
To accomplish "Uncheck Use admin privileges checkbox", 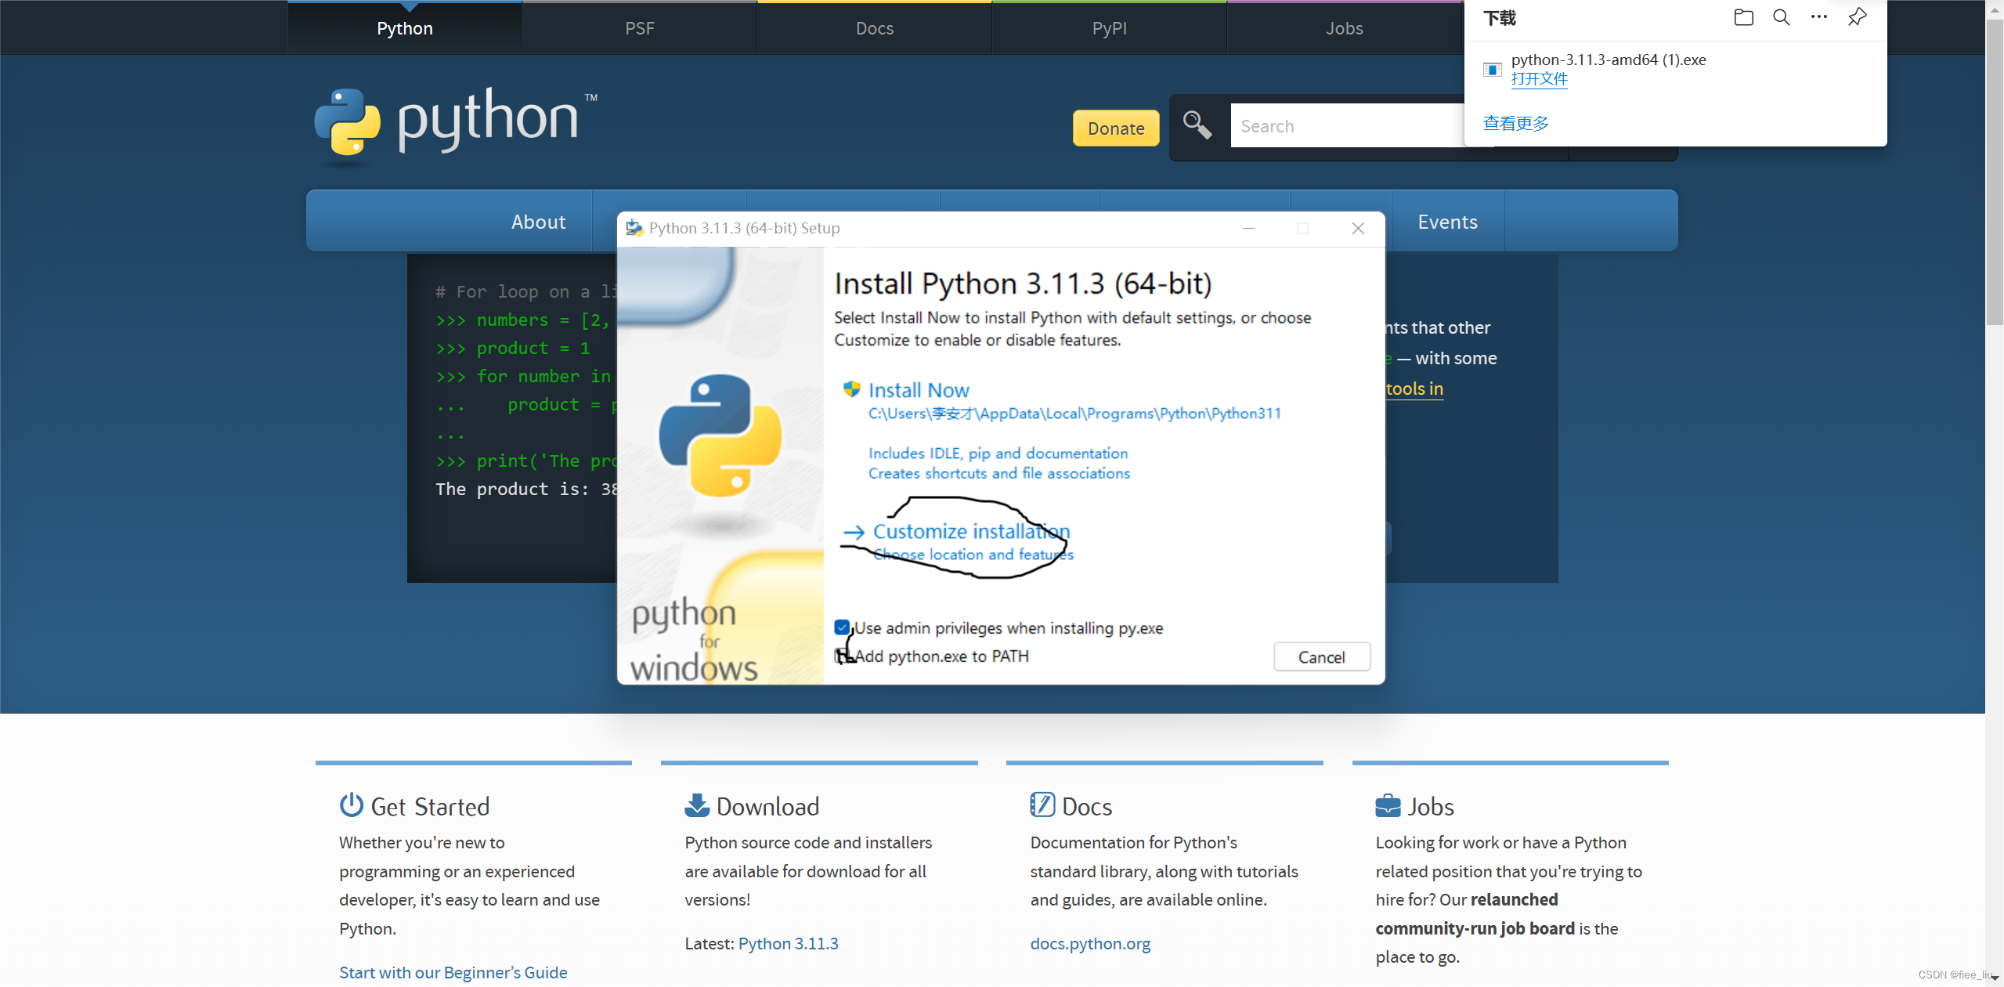I will coord(842,627).
